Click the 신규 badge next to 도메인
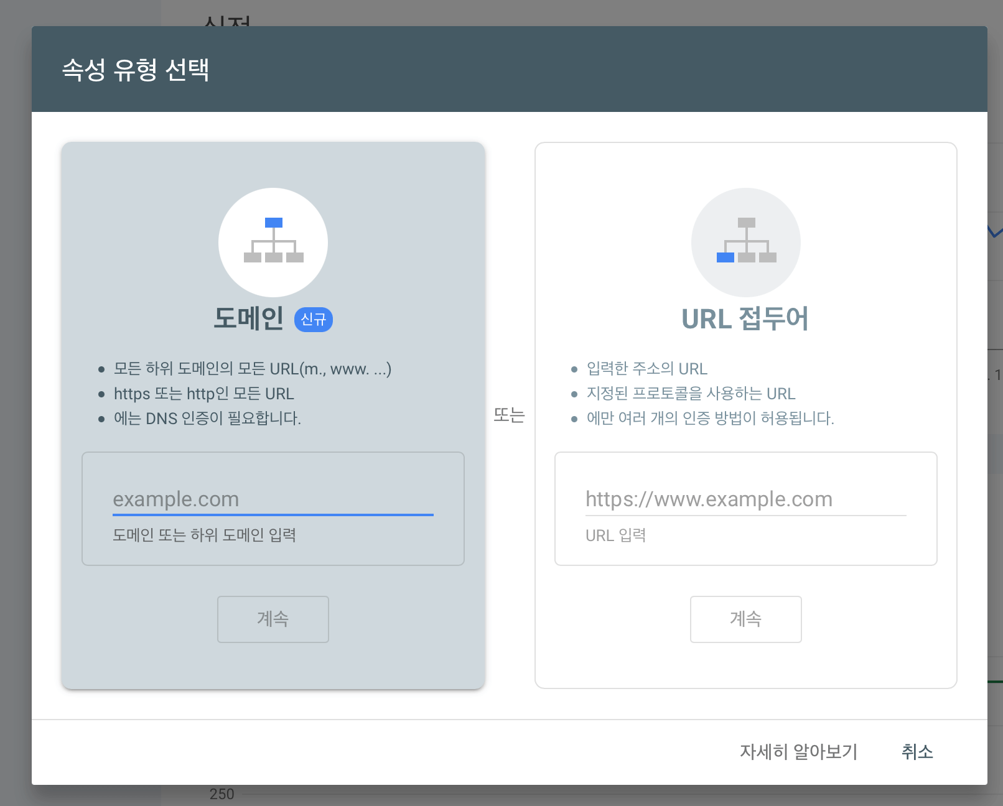 click(314, 319)
